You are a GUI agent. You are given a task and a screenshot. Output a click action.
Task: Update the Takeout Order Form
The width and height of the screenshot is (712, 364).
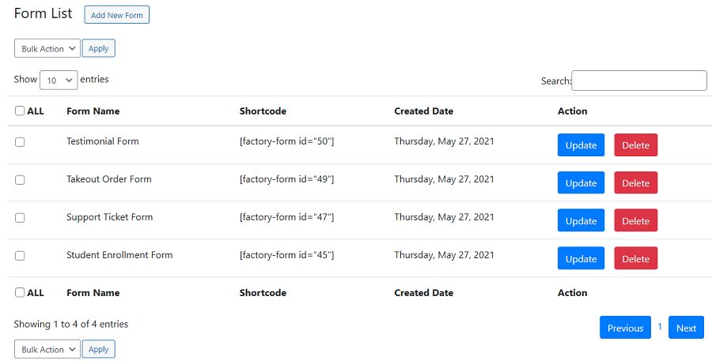tap(581, 183)
